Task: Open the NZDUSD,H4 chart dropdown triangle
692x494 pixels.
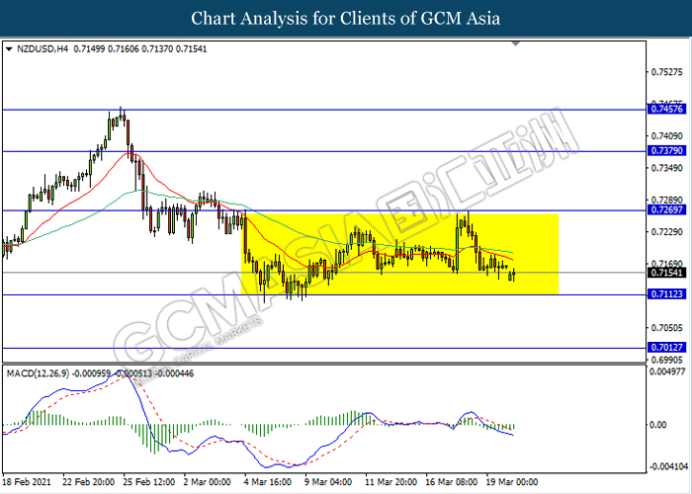Action: [9, 49]
